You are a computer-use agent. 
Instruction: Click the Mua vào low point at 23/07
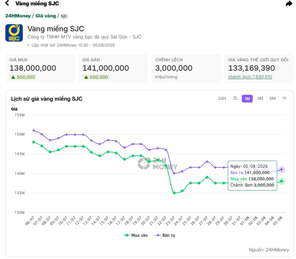click(174, 193)
